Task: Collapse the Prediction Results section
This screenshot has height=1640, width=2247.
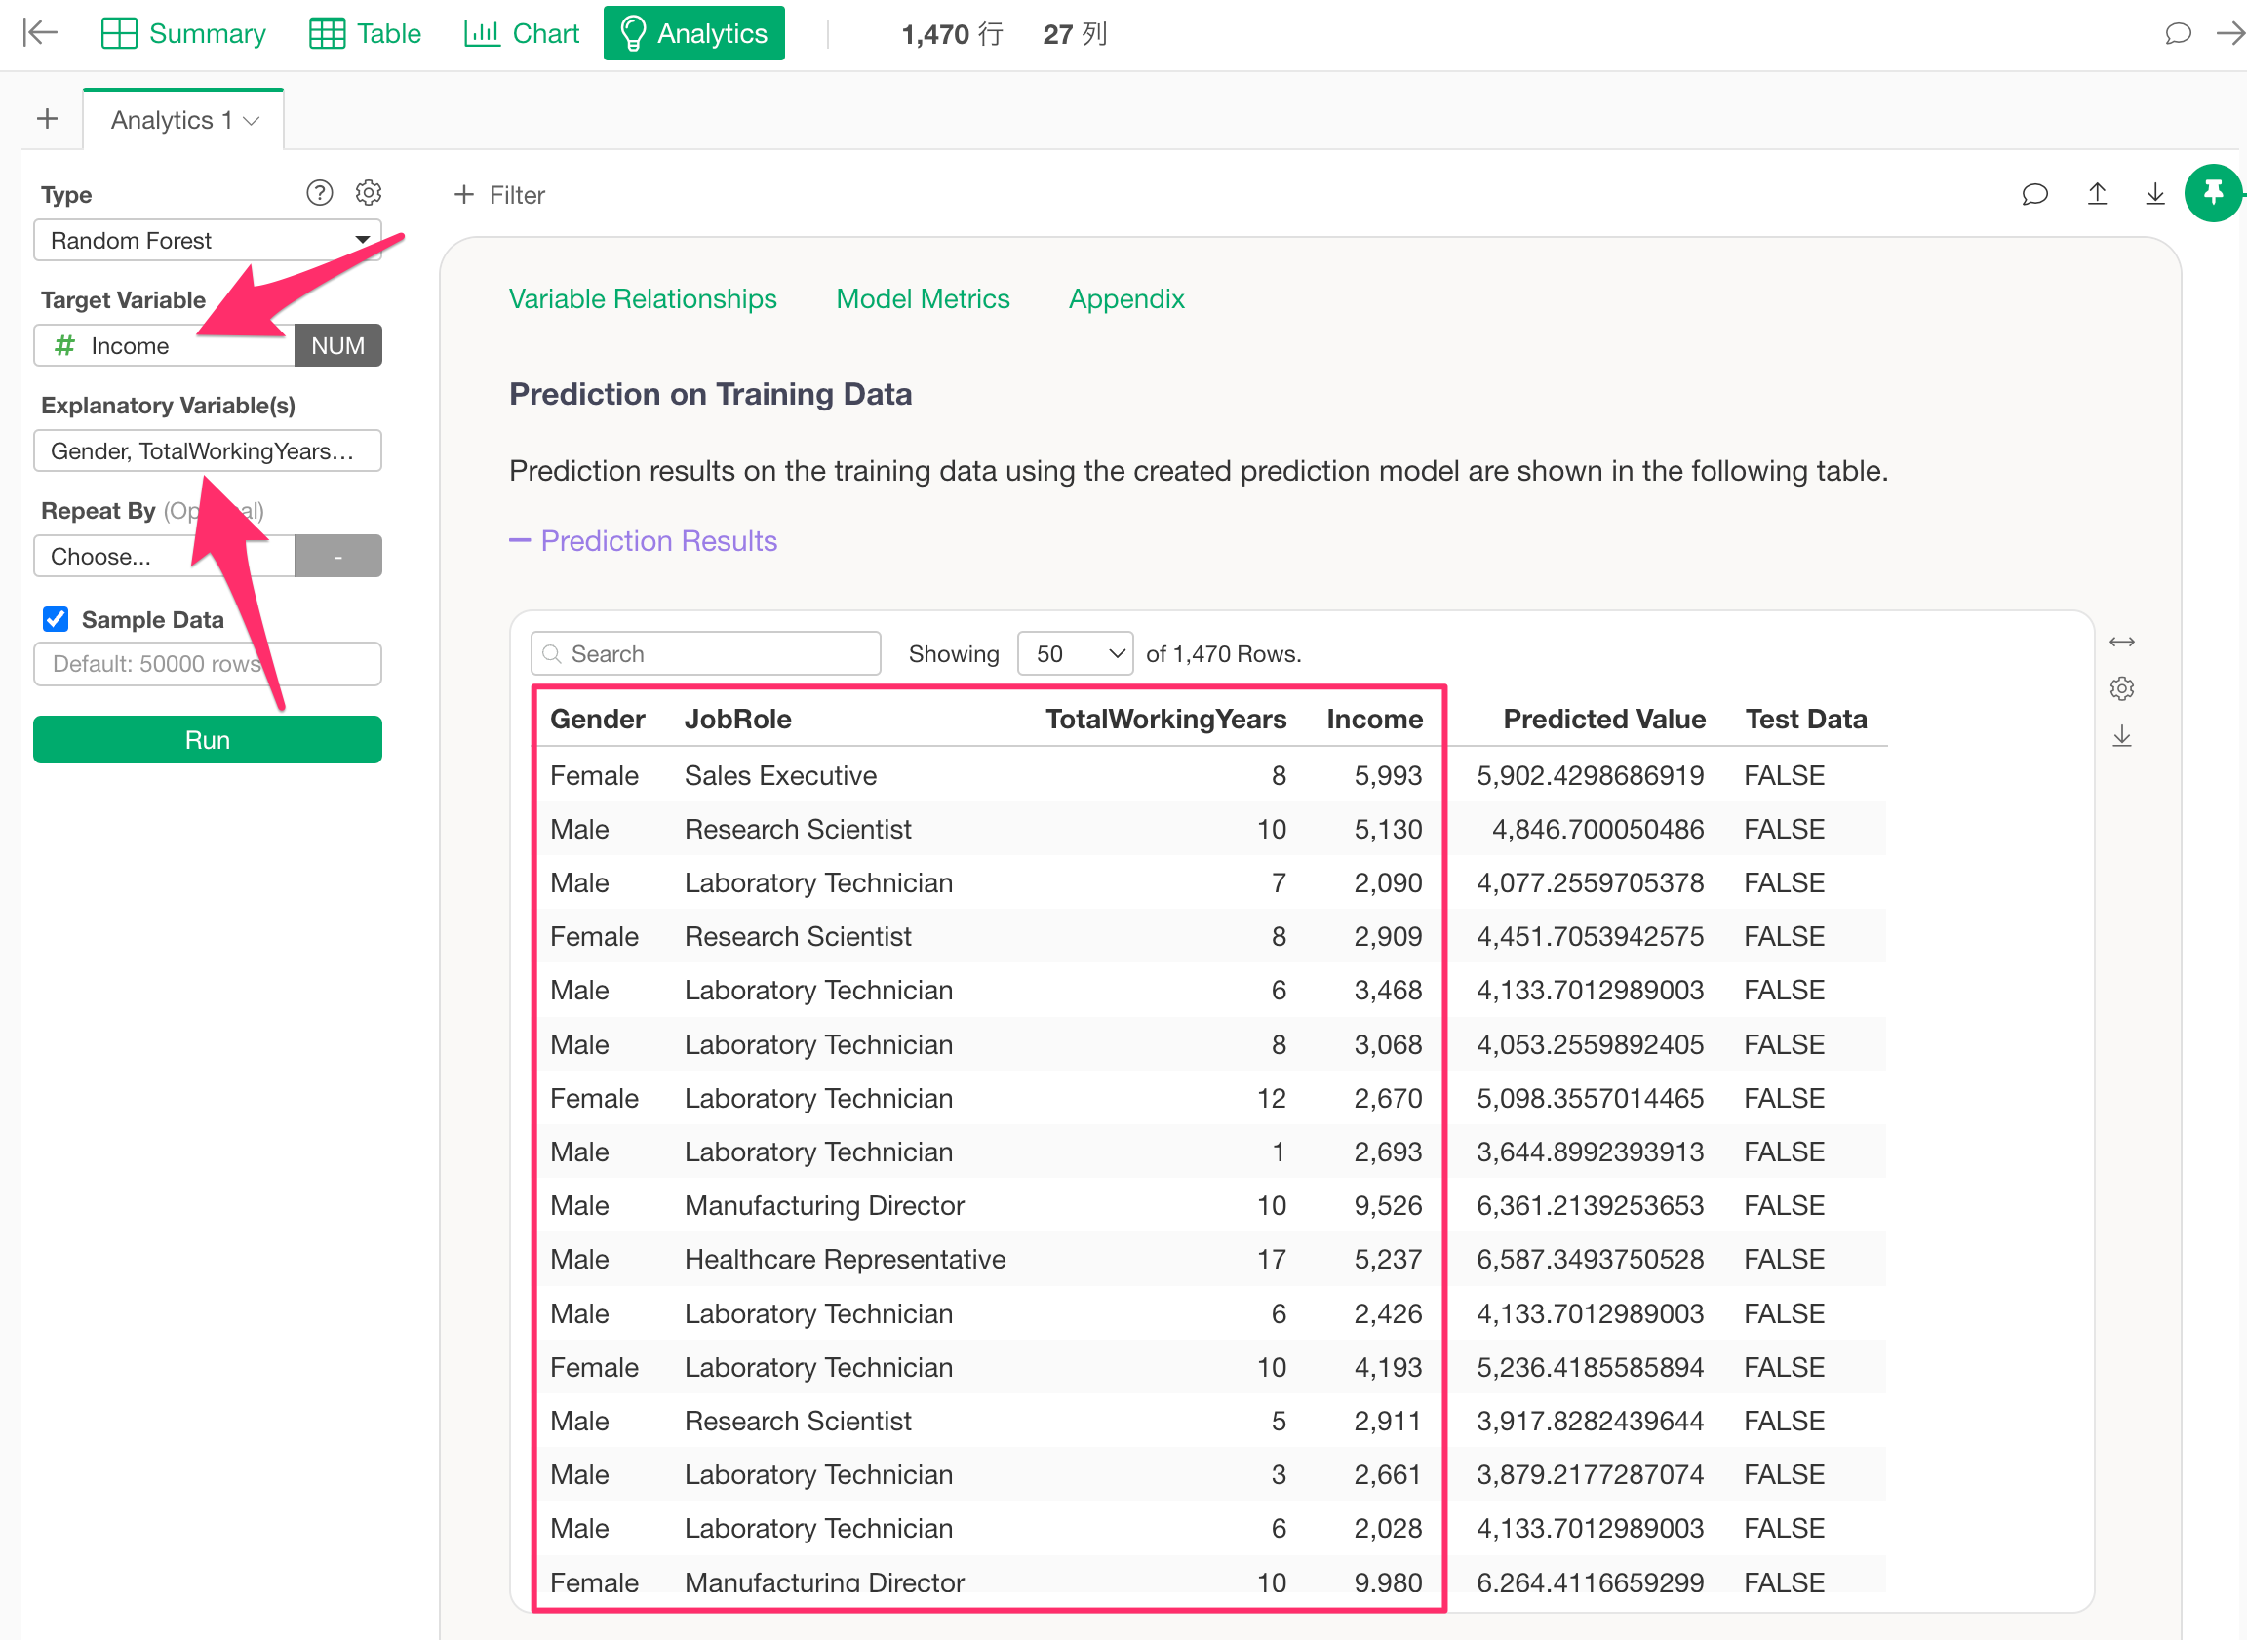Action: pyautogui.click(x=643, y=541)
